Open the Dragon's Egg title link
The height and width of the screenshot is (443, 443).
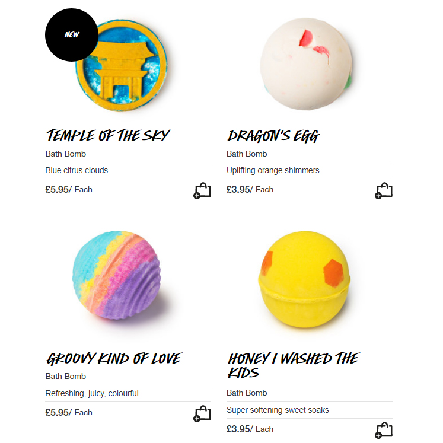click(273, 136)
